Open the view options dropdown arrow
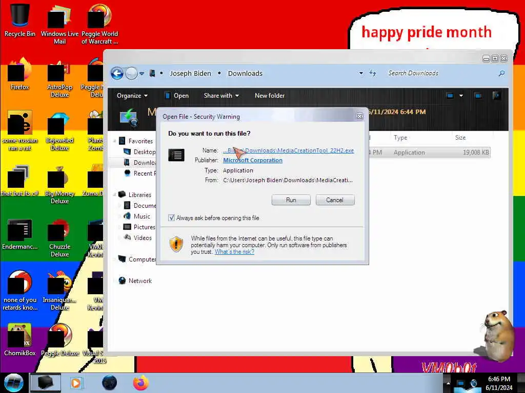 (461, 96)
